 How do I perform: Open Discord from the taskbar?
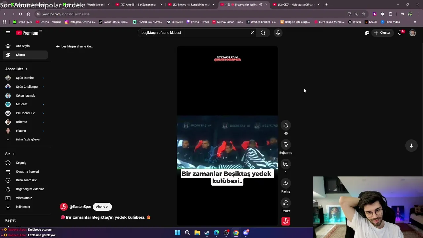pos(246,233)
